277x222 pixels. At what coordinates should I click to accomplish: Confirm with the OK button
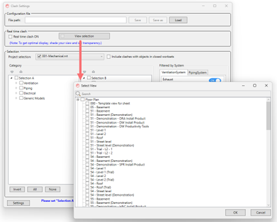pyautogui.click(x=235, y=213)
